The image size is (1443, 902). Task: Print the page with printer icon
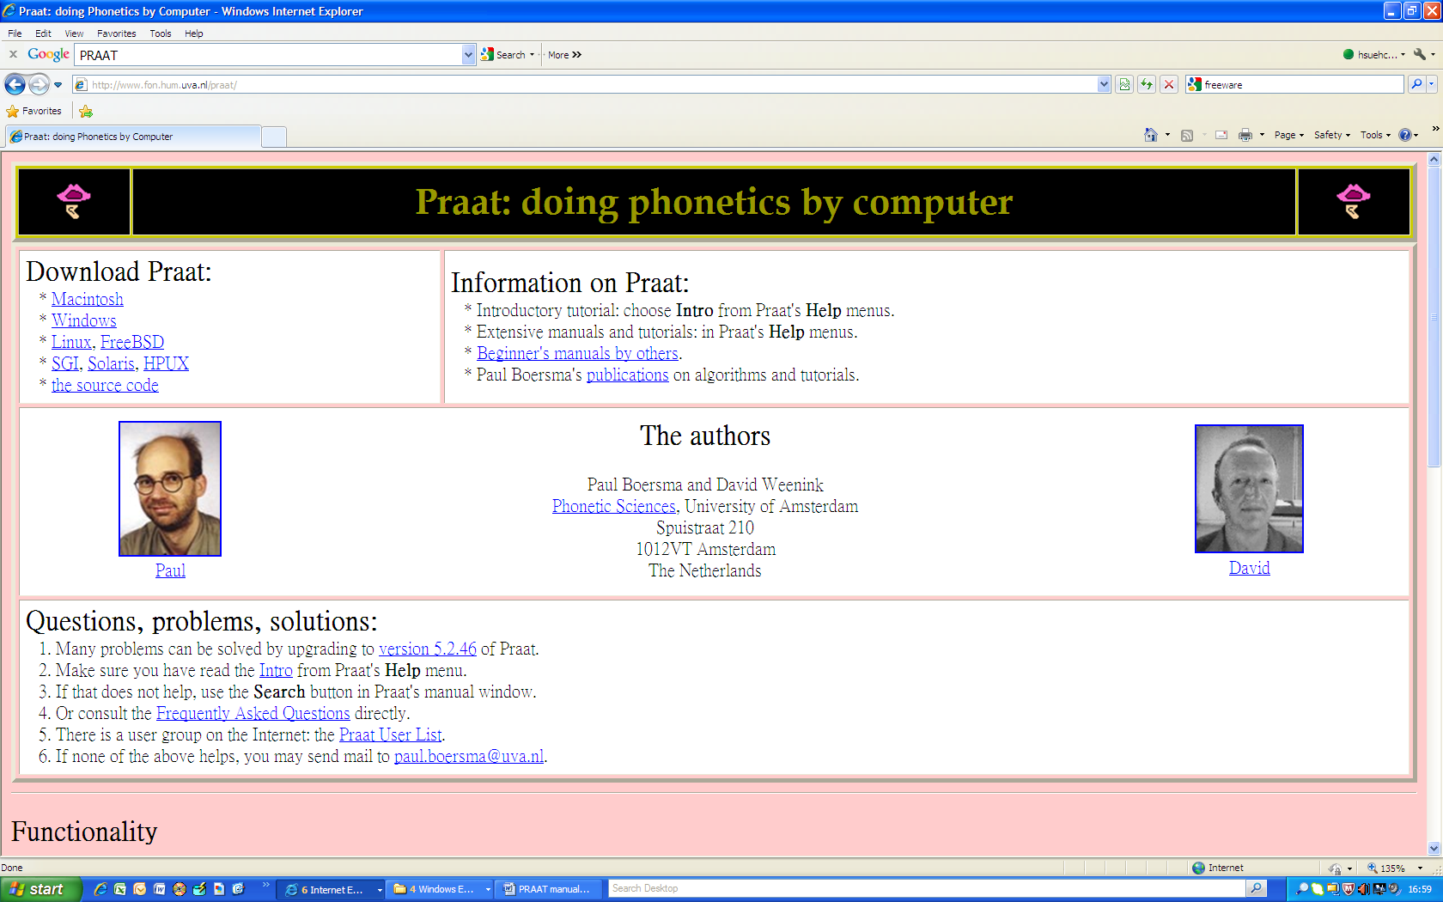pyautogui.click(x=1245, y=135)
